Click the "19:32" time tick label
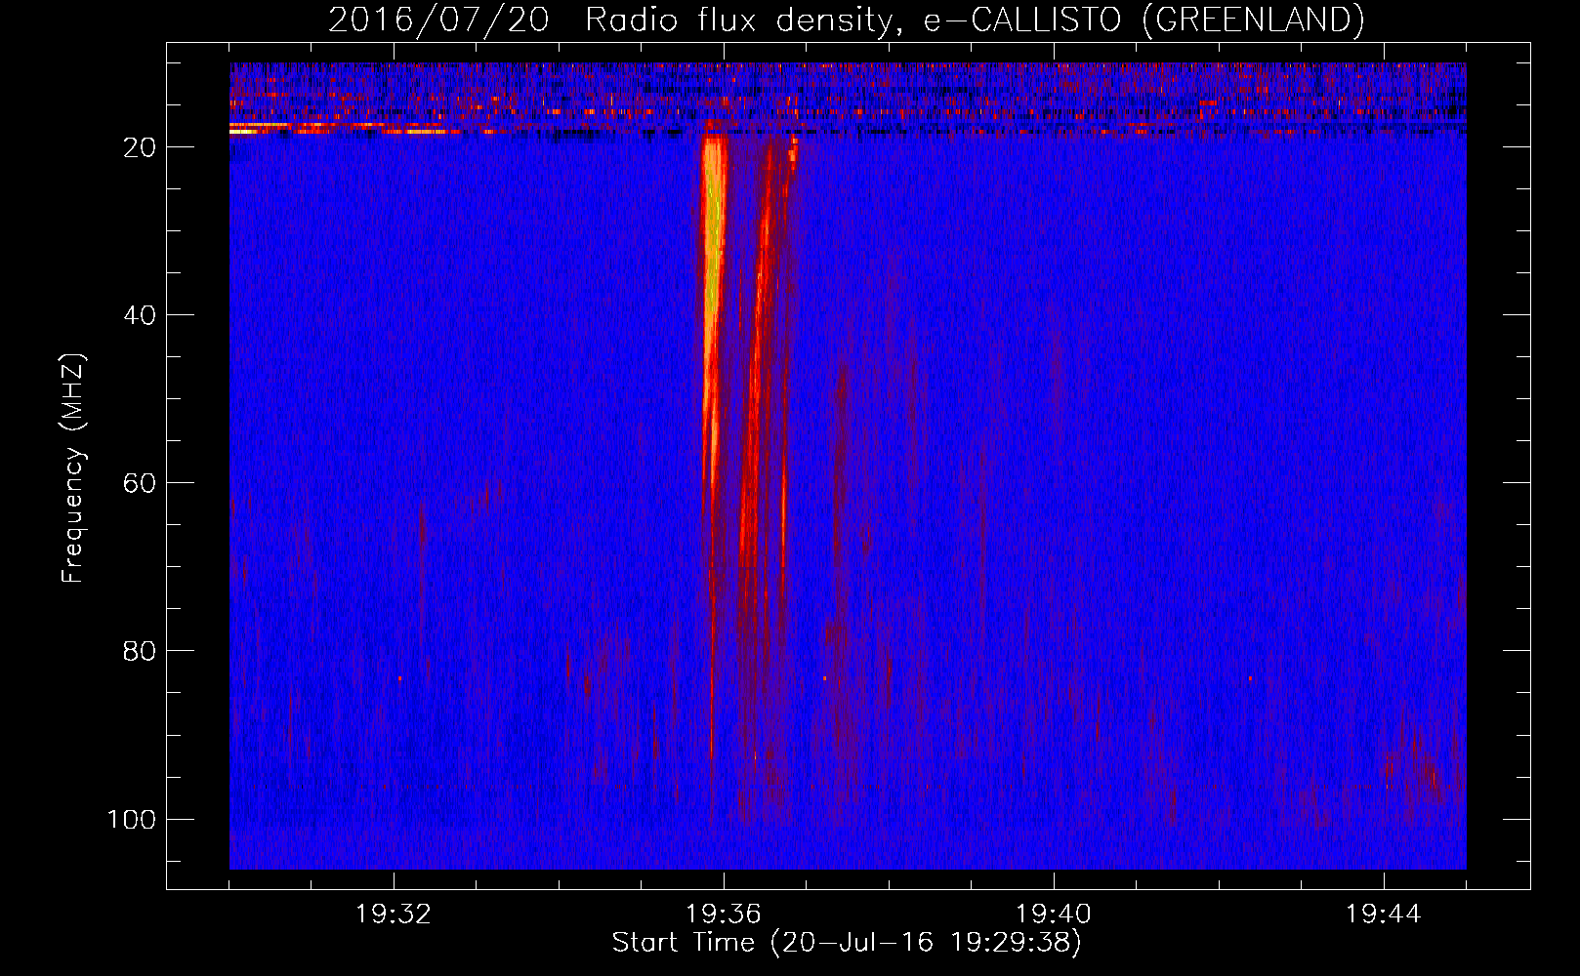 [394, 915]
